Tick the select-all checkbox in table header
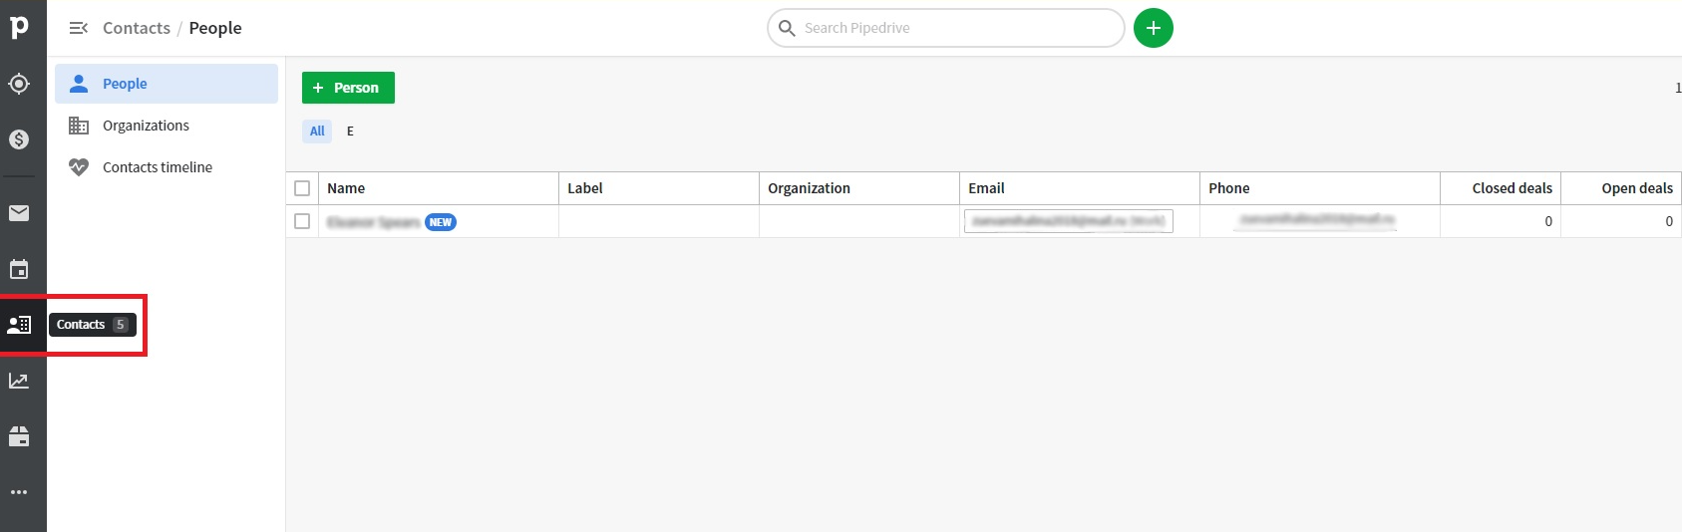This screenshot has width=1682, height=532. 302,188
